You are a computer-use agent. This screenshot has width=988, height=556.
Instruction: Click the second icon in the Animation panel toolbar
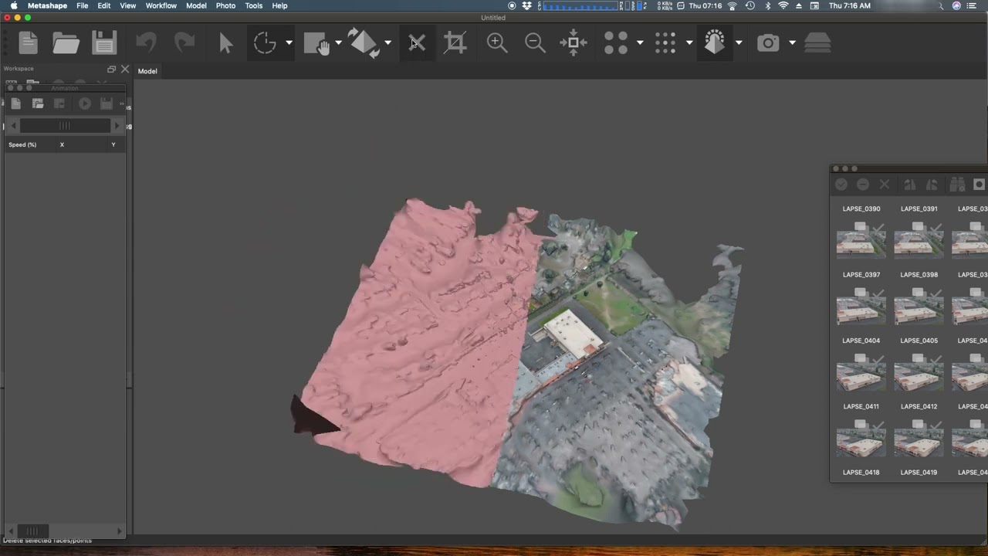click(x=38, y=103)
